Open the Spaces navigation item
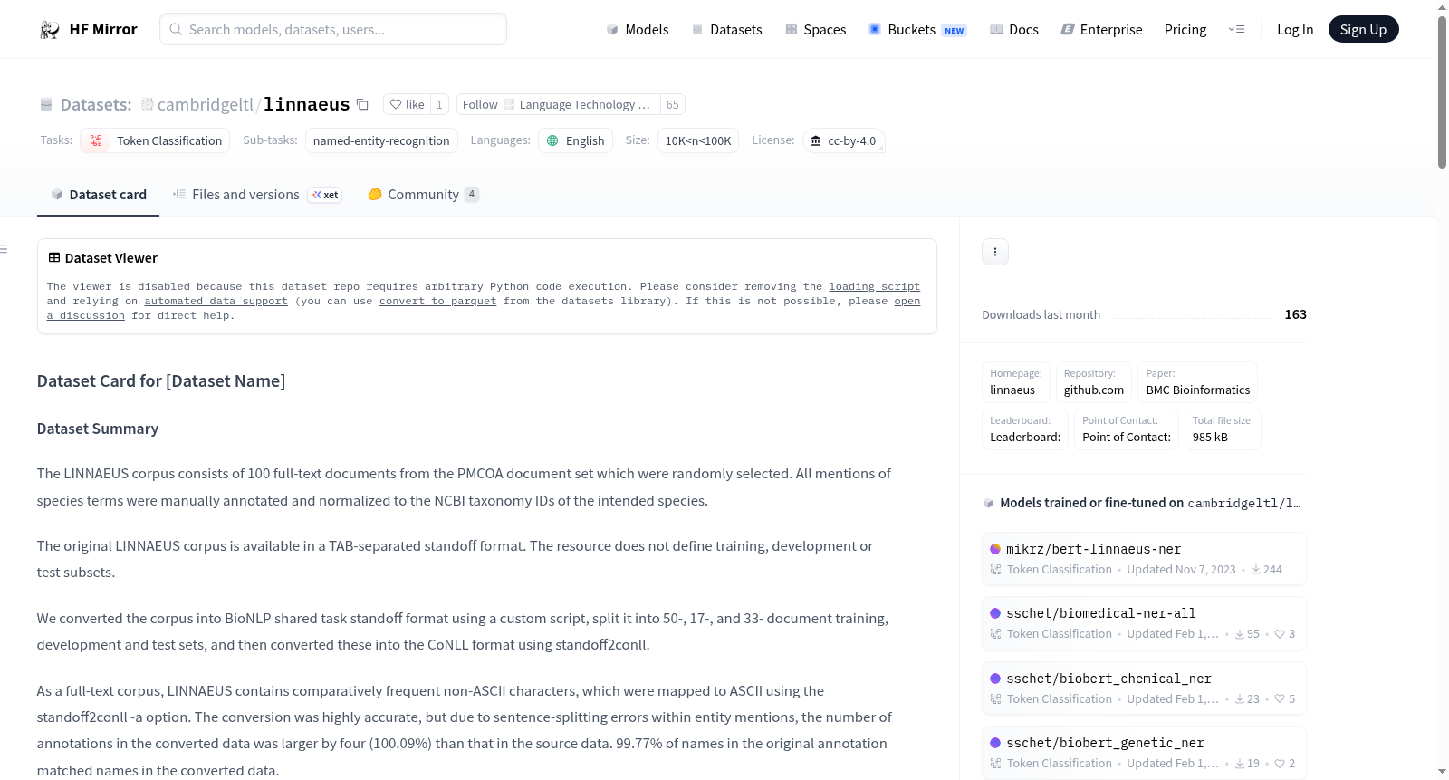The height and width of the screenshot is (780, 1449). pyautogui.click(x=816, y=30)
